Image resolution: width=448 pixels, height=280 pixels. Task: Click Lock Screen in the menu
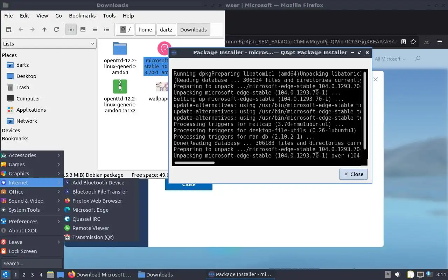pos(31,251)
